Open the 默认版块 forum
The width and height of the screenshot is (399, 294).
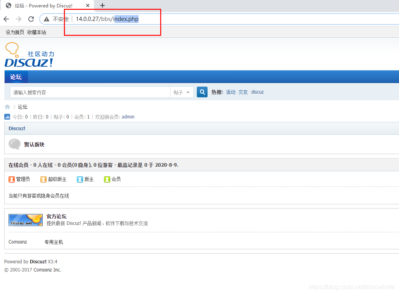pyautogui.click(x=34, y=144)
